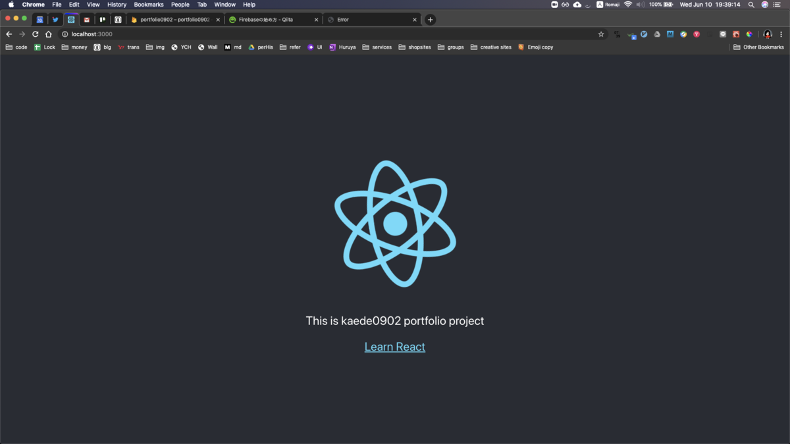Switch to the pinned Google Calendar tab
790x444 pixels.
click(x=39, y=20)
